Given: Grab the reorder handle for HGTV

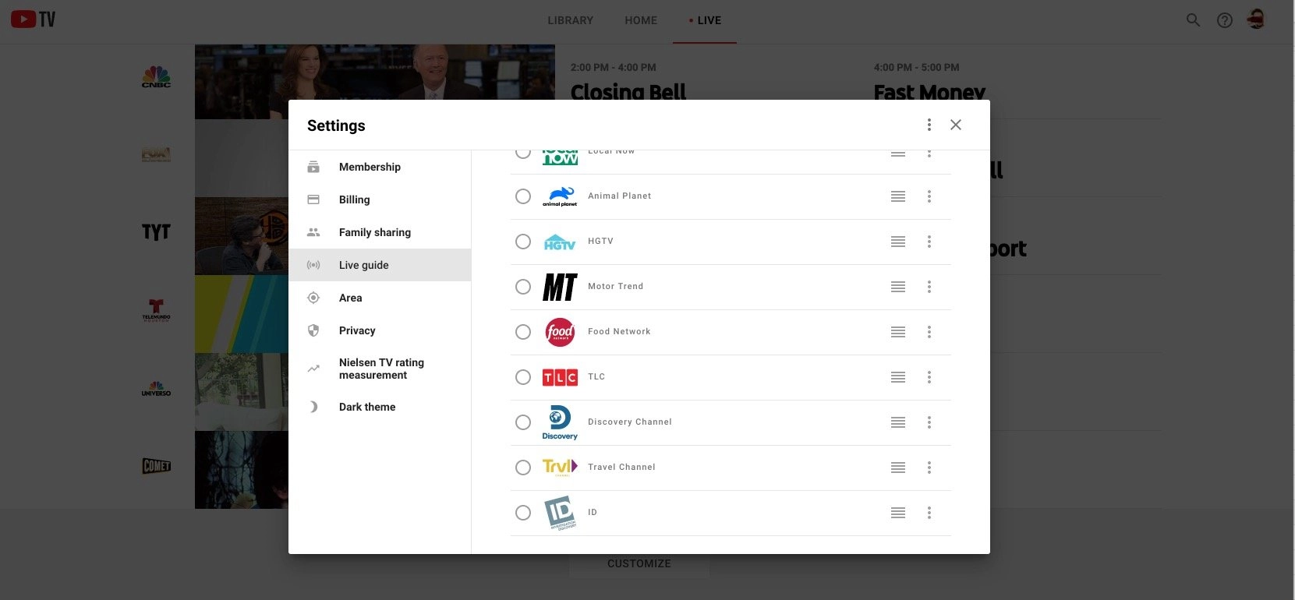Looking at the screenshot, I should [x=898, y=242].
